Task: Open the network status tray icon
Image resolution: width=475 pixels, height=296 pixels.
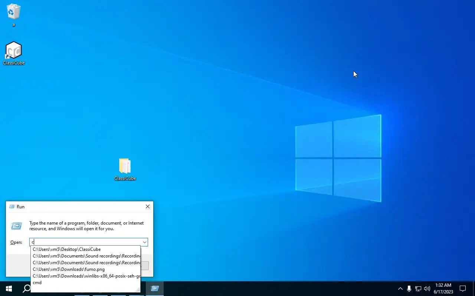Action: [418, 289]
